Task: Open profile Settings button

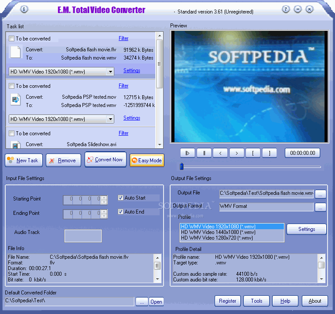Action: tap(307, 229)
